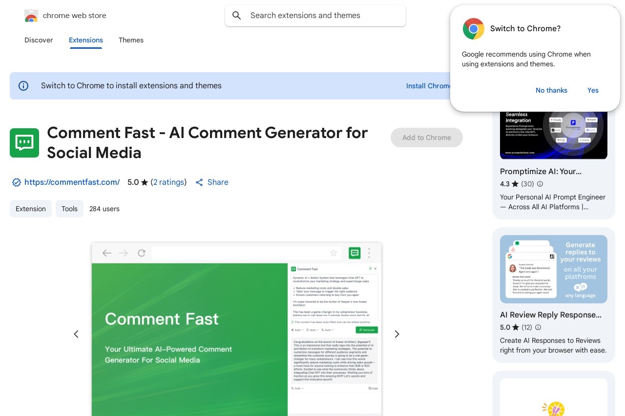The width and height of the screenshot is (625, 416).
Task: Show the next screenshot with right arrow
Action: coord(397,334)
